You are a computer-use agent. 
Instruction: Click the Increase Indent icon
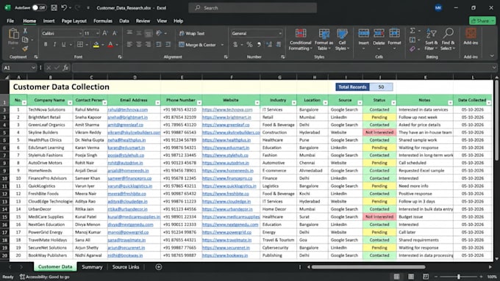(x=168, y=45)
